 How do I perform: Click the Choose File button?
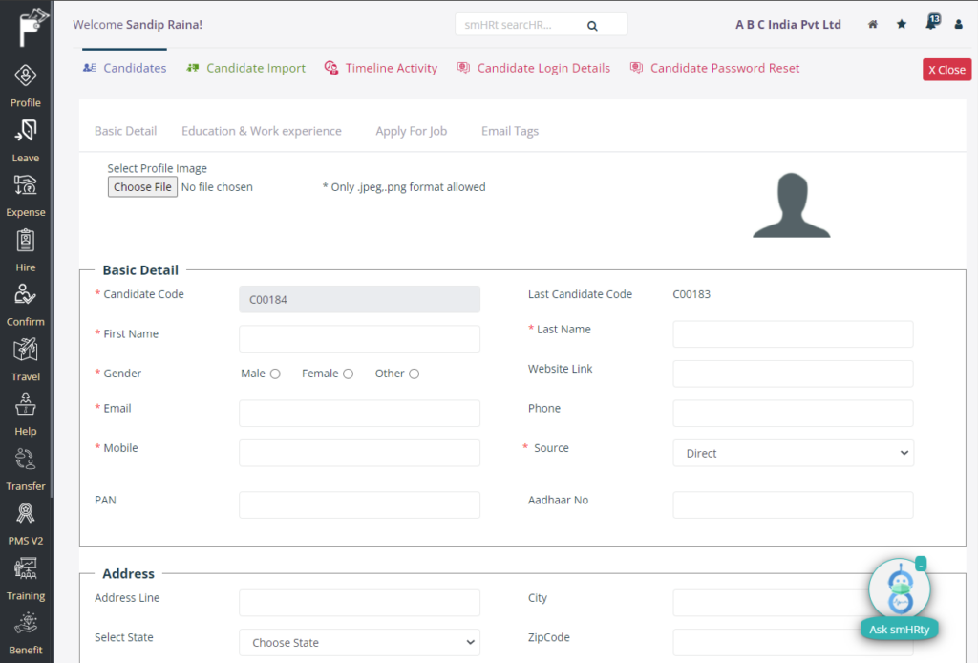point(142,187)
